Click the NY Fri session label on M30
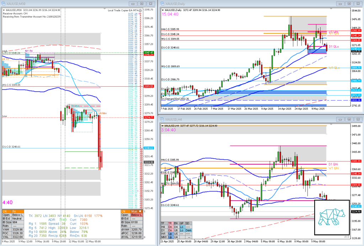The image size is (364, 246). pos(29,51)
